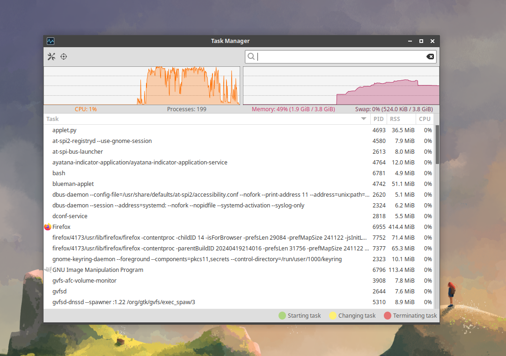Click the Task Manager title bar app icon
The image size is (506, 356).
coord(51,41)
